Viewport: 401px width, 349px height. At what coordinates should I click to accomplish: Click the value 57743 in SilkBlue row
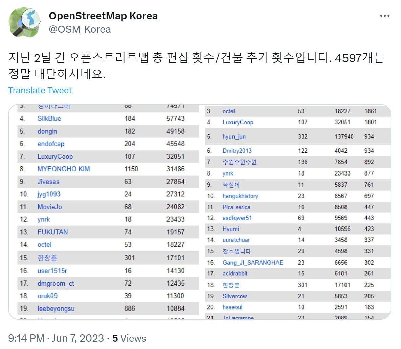pyautogui.click(x=175, y=118)
